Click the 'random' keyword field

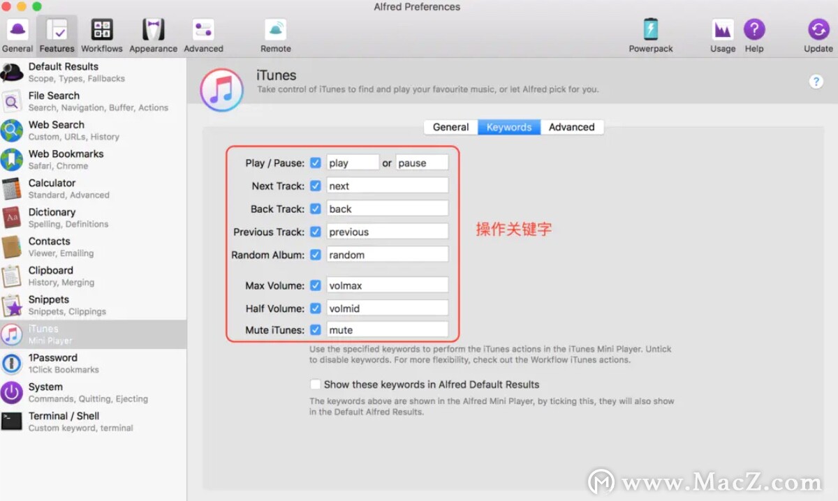[387, 255]
